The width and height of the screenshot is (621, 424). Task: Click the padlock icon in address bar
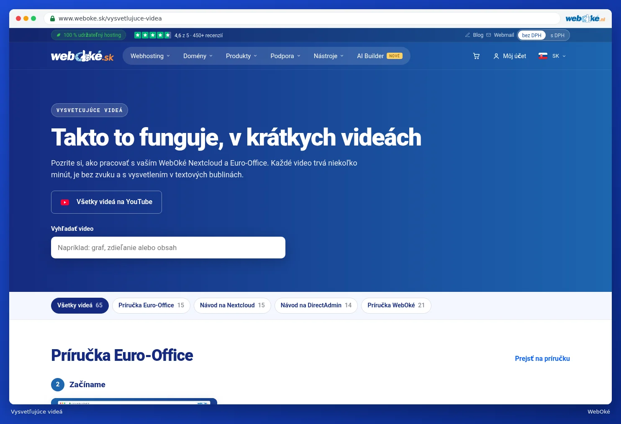click(52, 18)
